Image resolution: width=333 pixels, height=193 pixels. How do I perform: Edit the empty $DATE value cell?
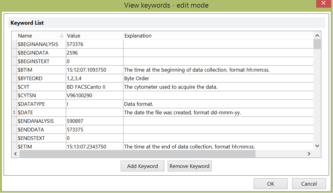point(94,112)
